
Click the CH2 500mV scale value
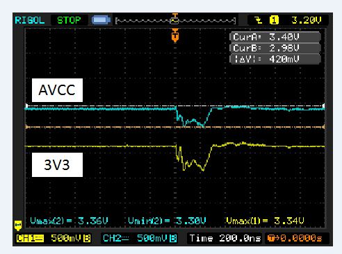[152, 238]
